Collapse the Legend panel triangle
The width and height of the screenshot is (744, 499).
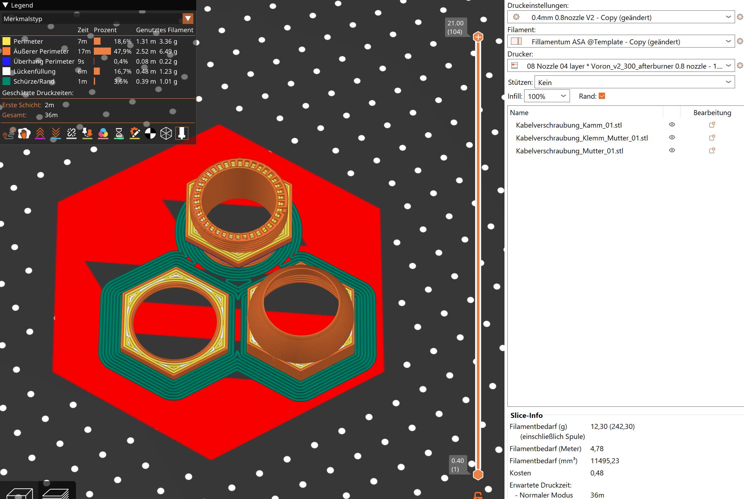(5, 5)
